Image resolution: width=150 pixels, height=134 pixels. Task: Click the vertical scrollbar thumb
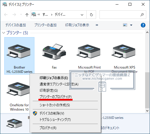point(147,90)
